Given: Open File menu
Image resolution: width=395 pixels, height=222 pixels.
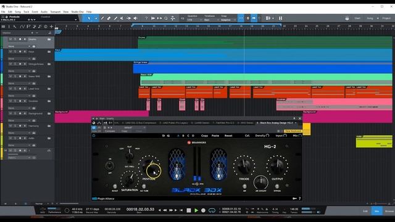Looking at the screenshot, I should [3, 12].
